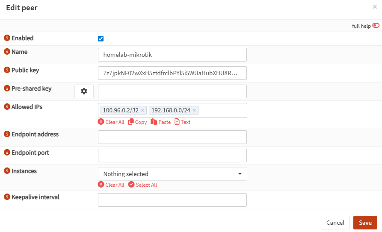
Task: Click into the Endpoint port field
Action: 172,156
